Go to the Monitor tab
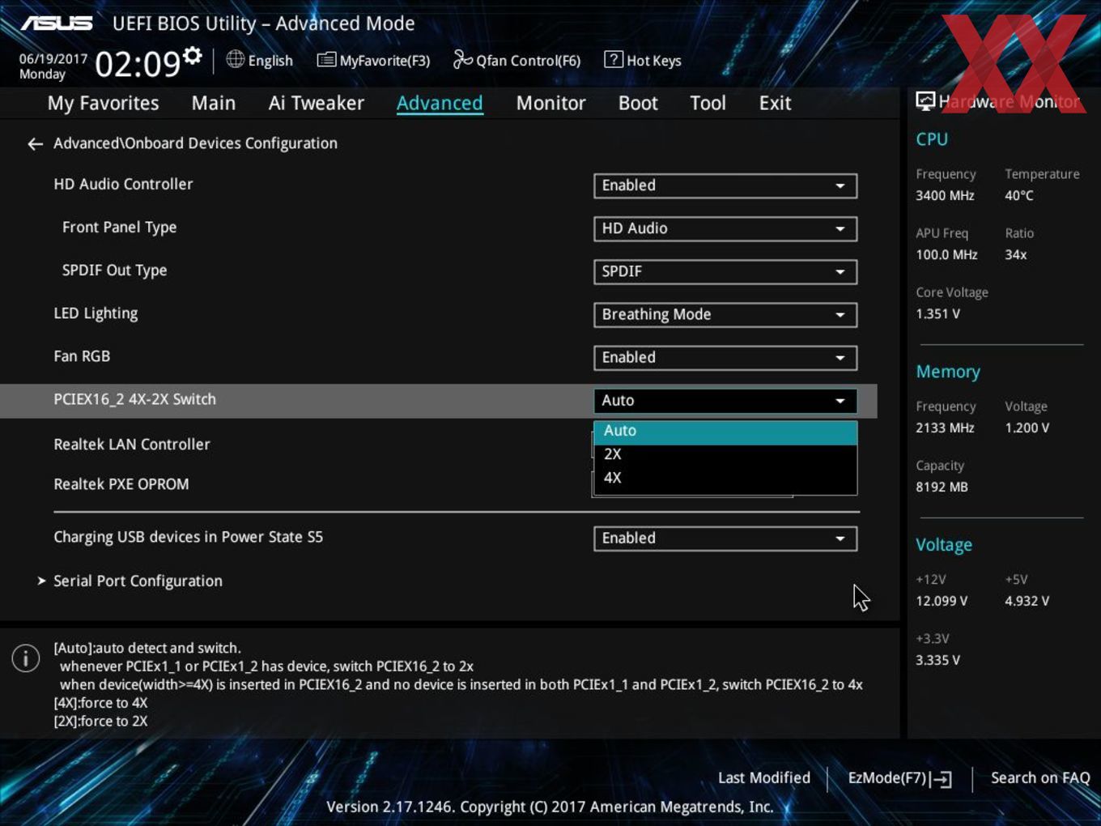This screenshot has height=826, width=1101. point(550,104)
